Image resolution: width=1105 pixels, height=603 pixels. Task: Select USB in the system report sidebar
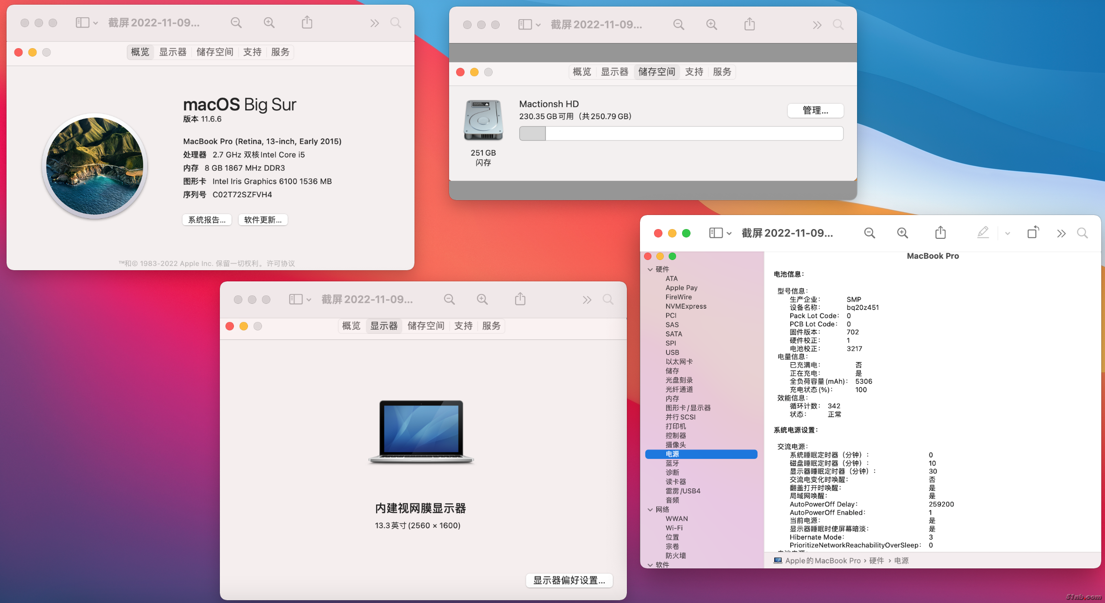(x=672, y=352)
